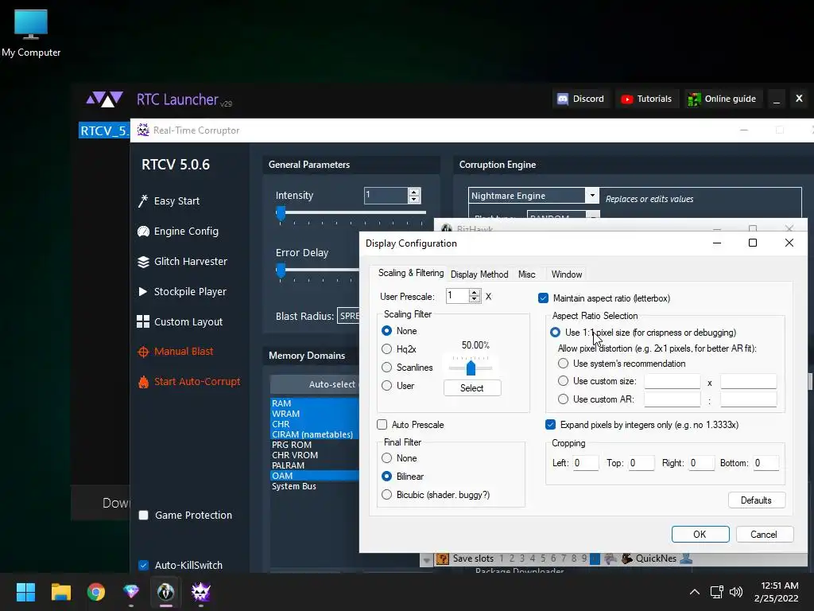Uncheck the Auto-KillSwitch option
This screenshot has height=611, width=814.
144,566
